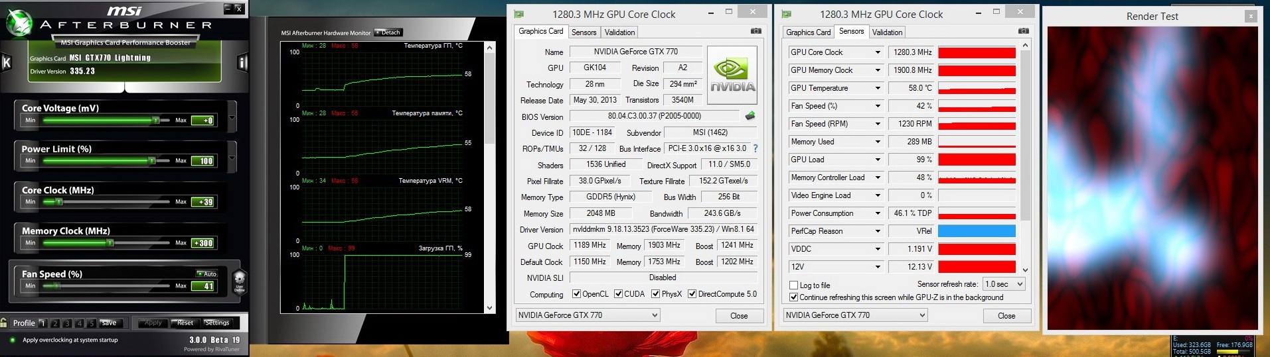Click GPU-Z app icon in Sensors window title
Image resolution: width=1270 pixels, height=357 pixels.
click(786, 14)
